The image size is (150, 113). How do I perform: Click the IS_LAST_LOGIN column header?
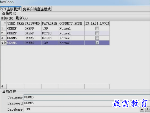(97, 23)
